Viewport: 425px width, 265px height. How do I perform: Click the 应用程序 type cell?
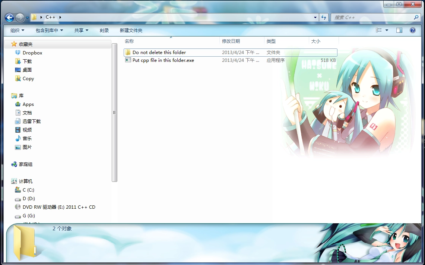pyautogui.click(x=275, y=60)
